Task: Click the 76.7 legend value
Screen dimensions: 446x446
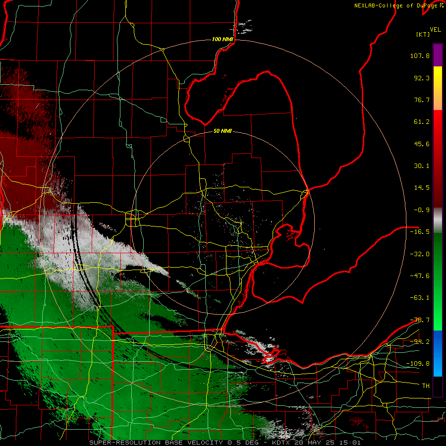Action: pos(422,100)
